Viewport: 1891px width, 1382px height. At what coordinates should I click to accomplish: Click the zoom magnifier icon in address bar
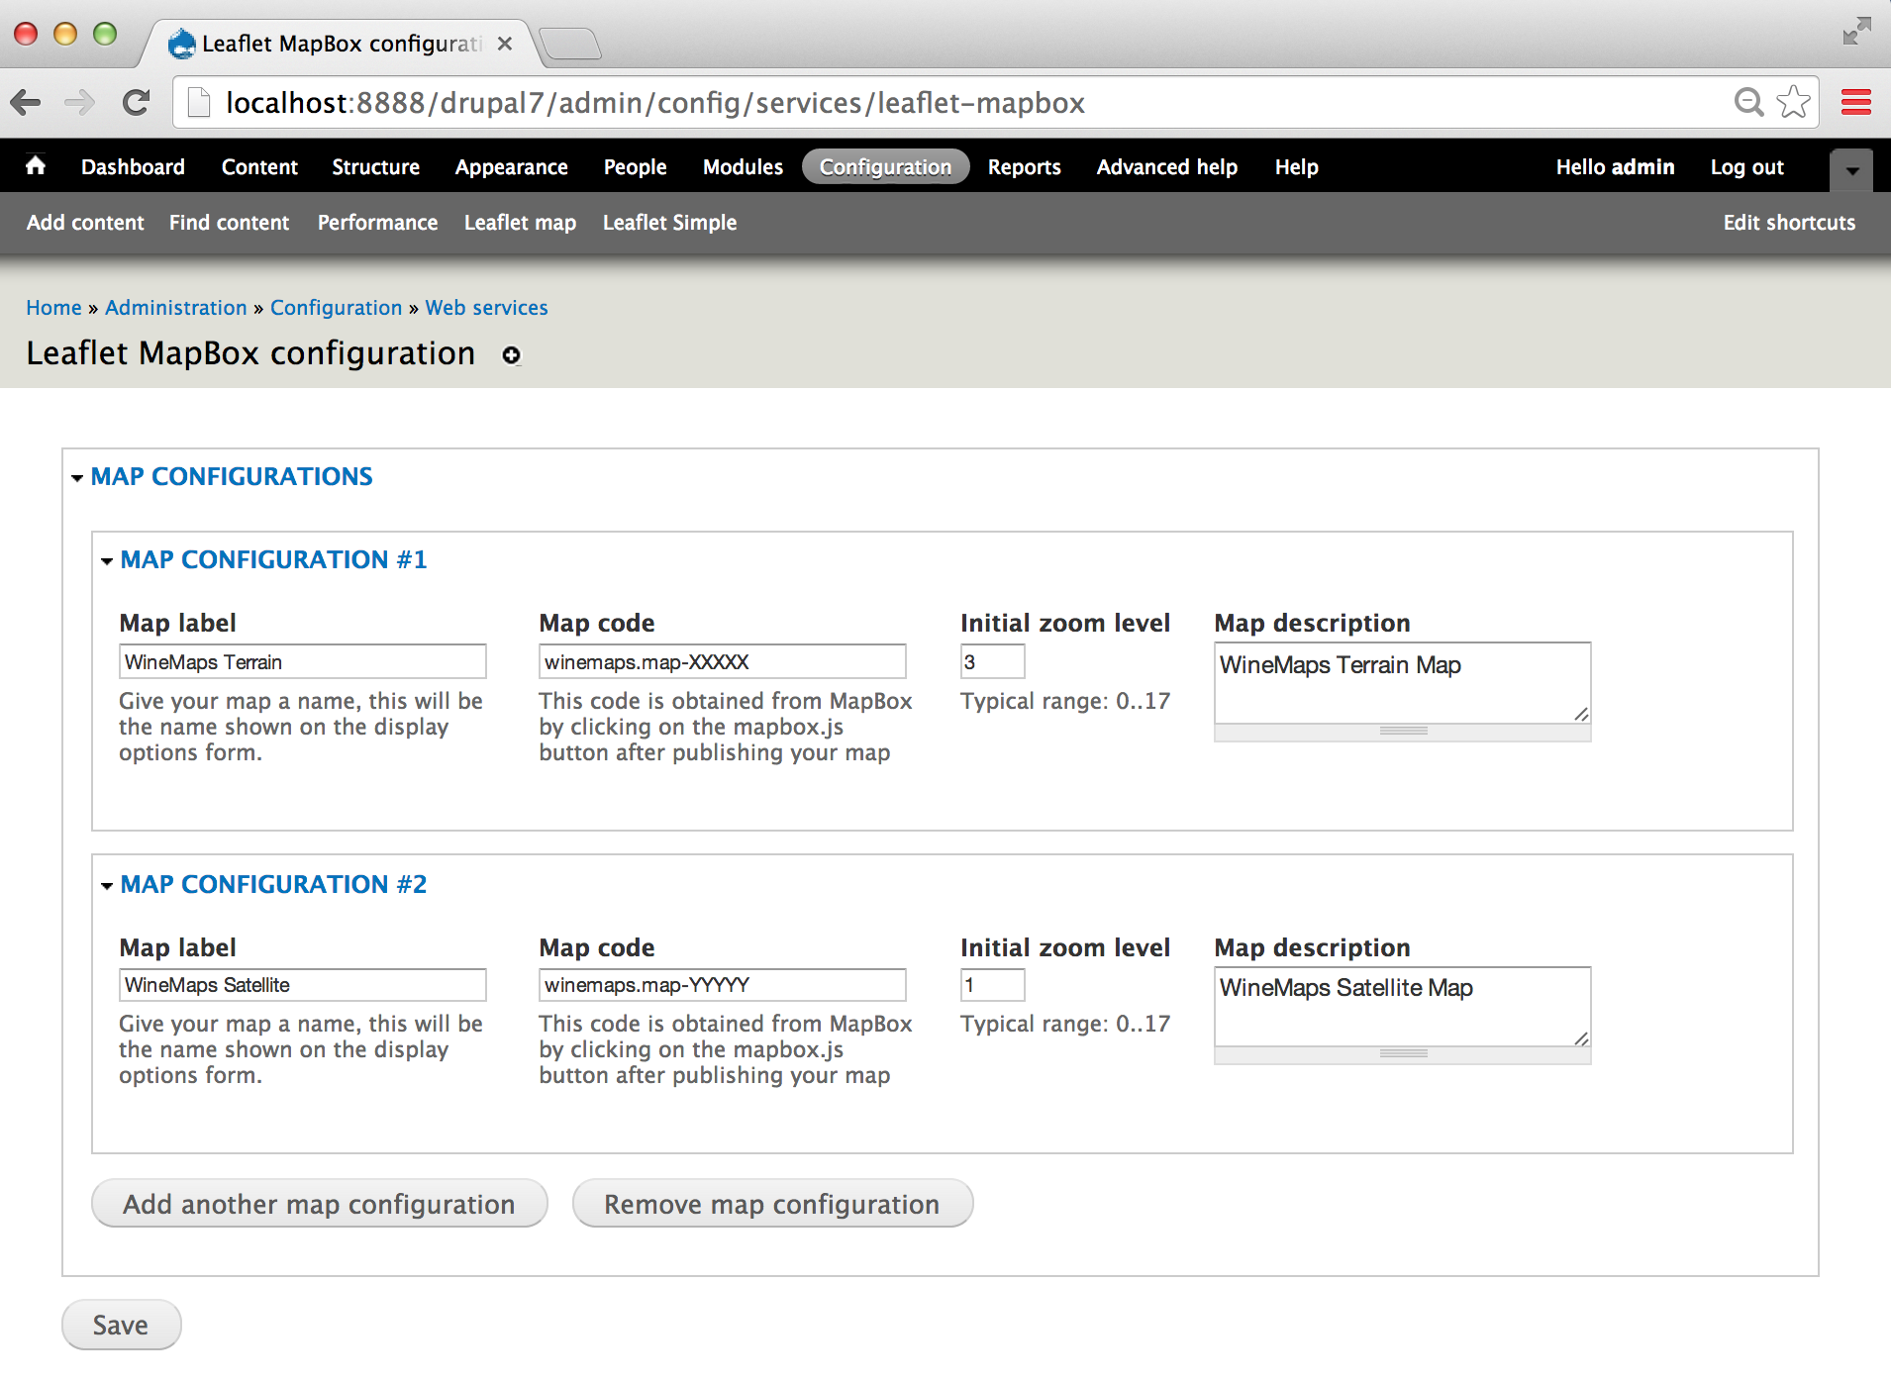[1748, 102]
